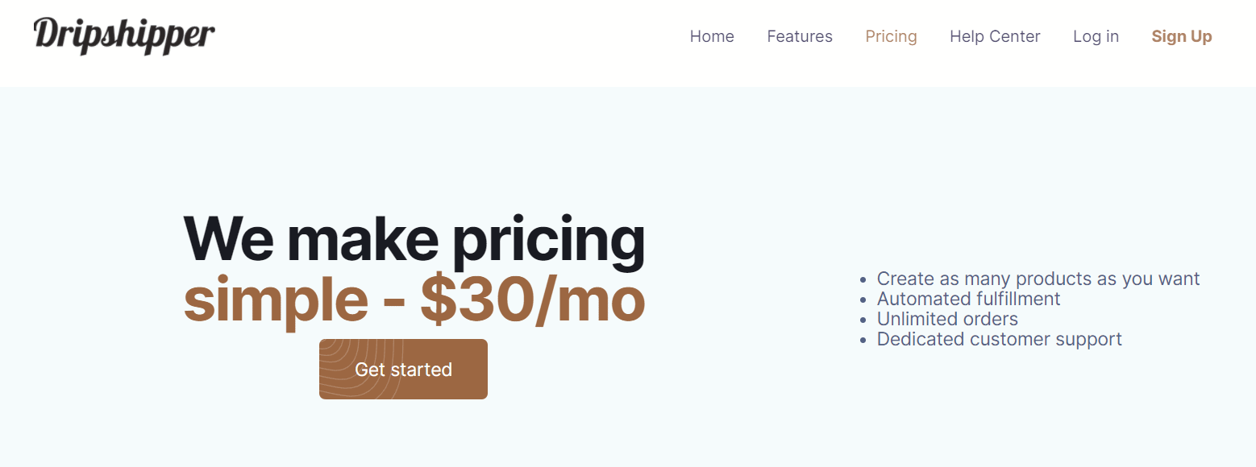
Task: Click the Sign Up link
Action: (x=1181, y=36)
